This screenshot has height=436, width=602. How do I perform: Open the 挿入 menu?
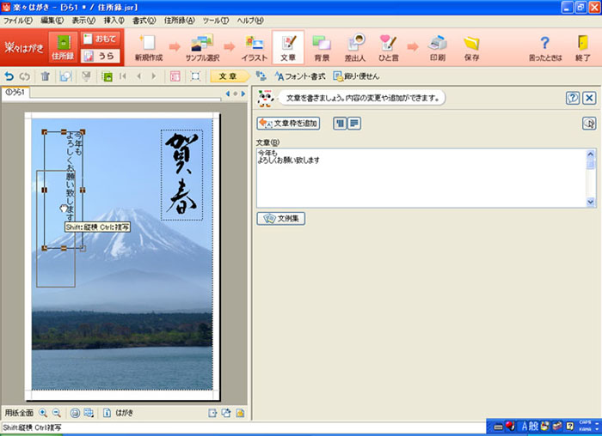click(114, 20)
